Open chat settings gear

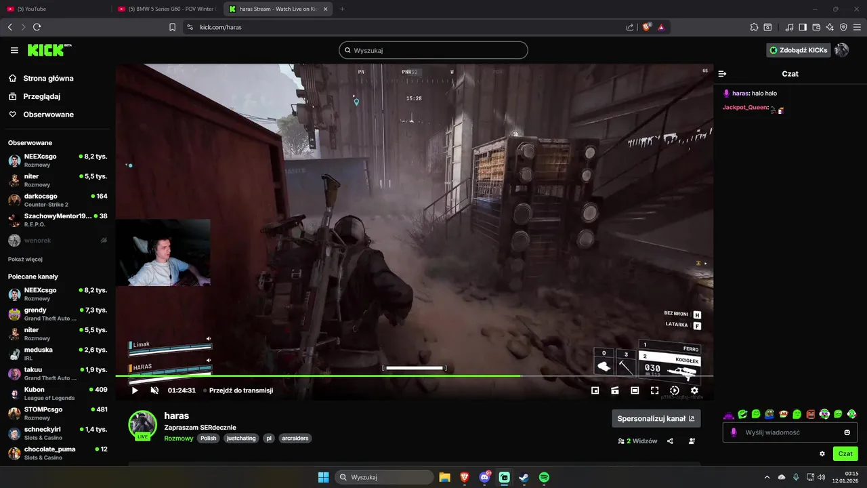tap(822, 454)
